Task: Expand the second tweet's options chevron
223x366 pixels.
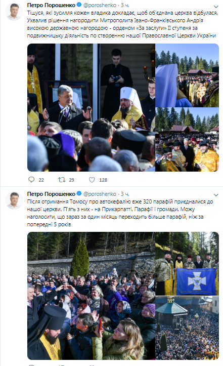Action: (x=216, y=195)
